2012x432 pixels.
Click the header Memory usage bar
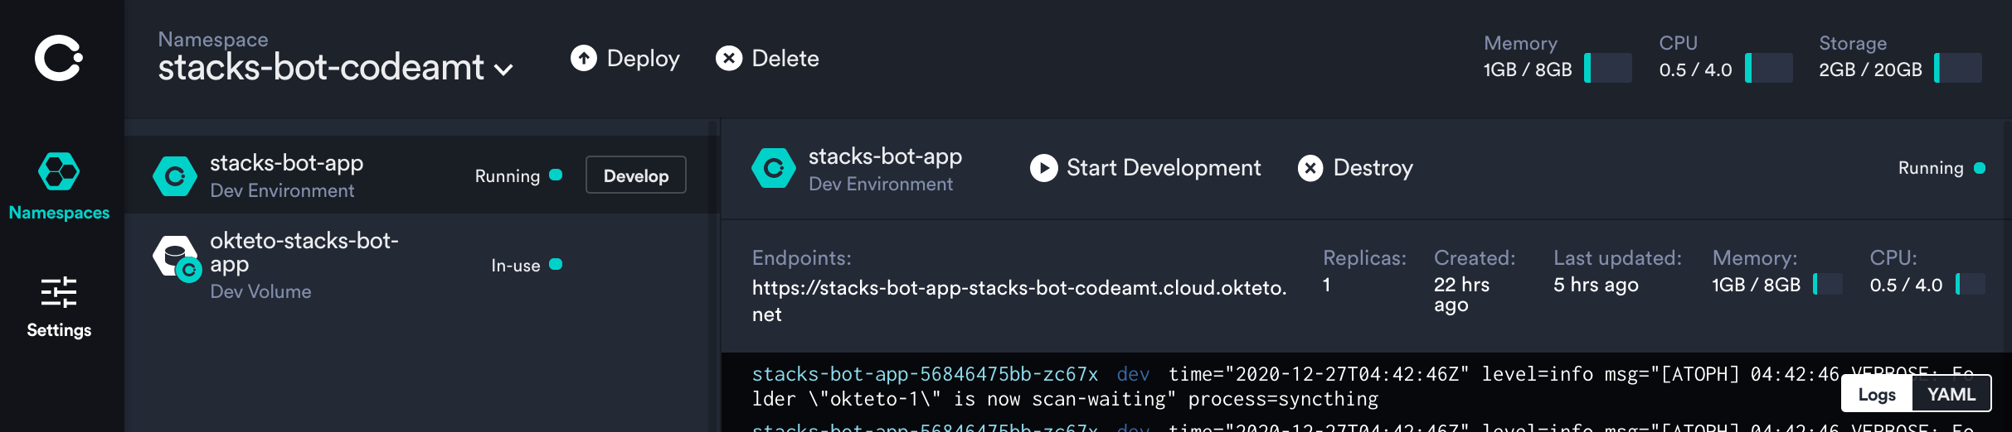click(1608, 68)
